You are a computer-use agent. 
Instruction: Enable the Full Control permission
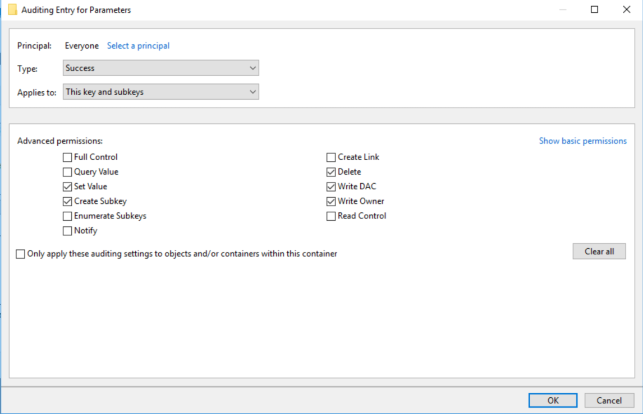(67, 157)
